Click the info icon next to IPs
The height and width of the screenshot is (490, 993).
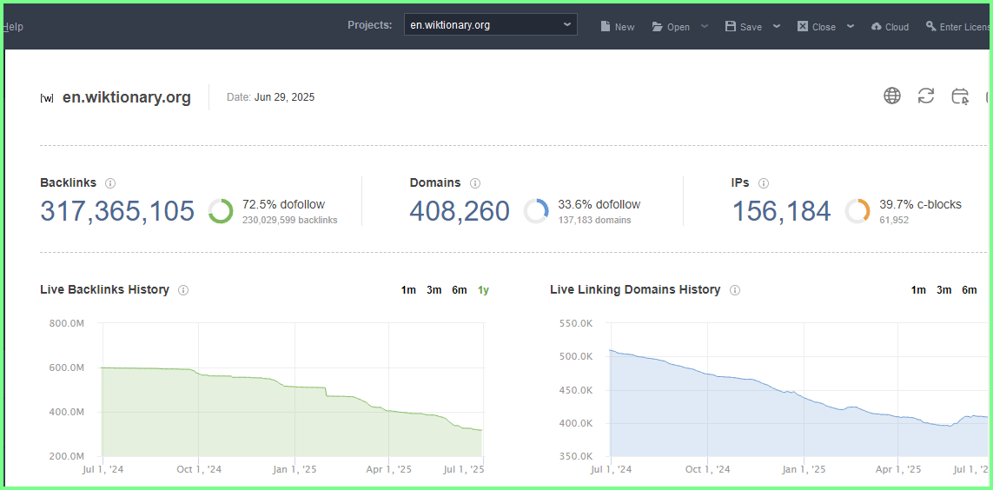pyautogui.click(x=764, y=183)
